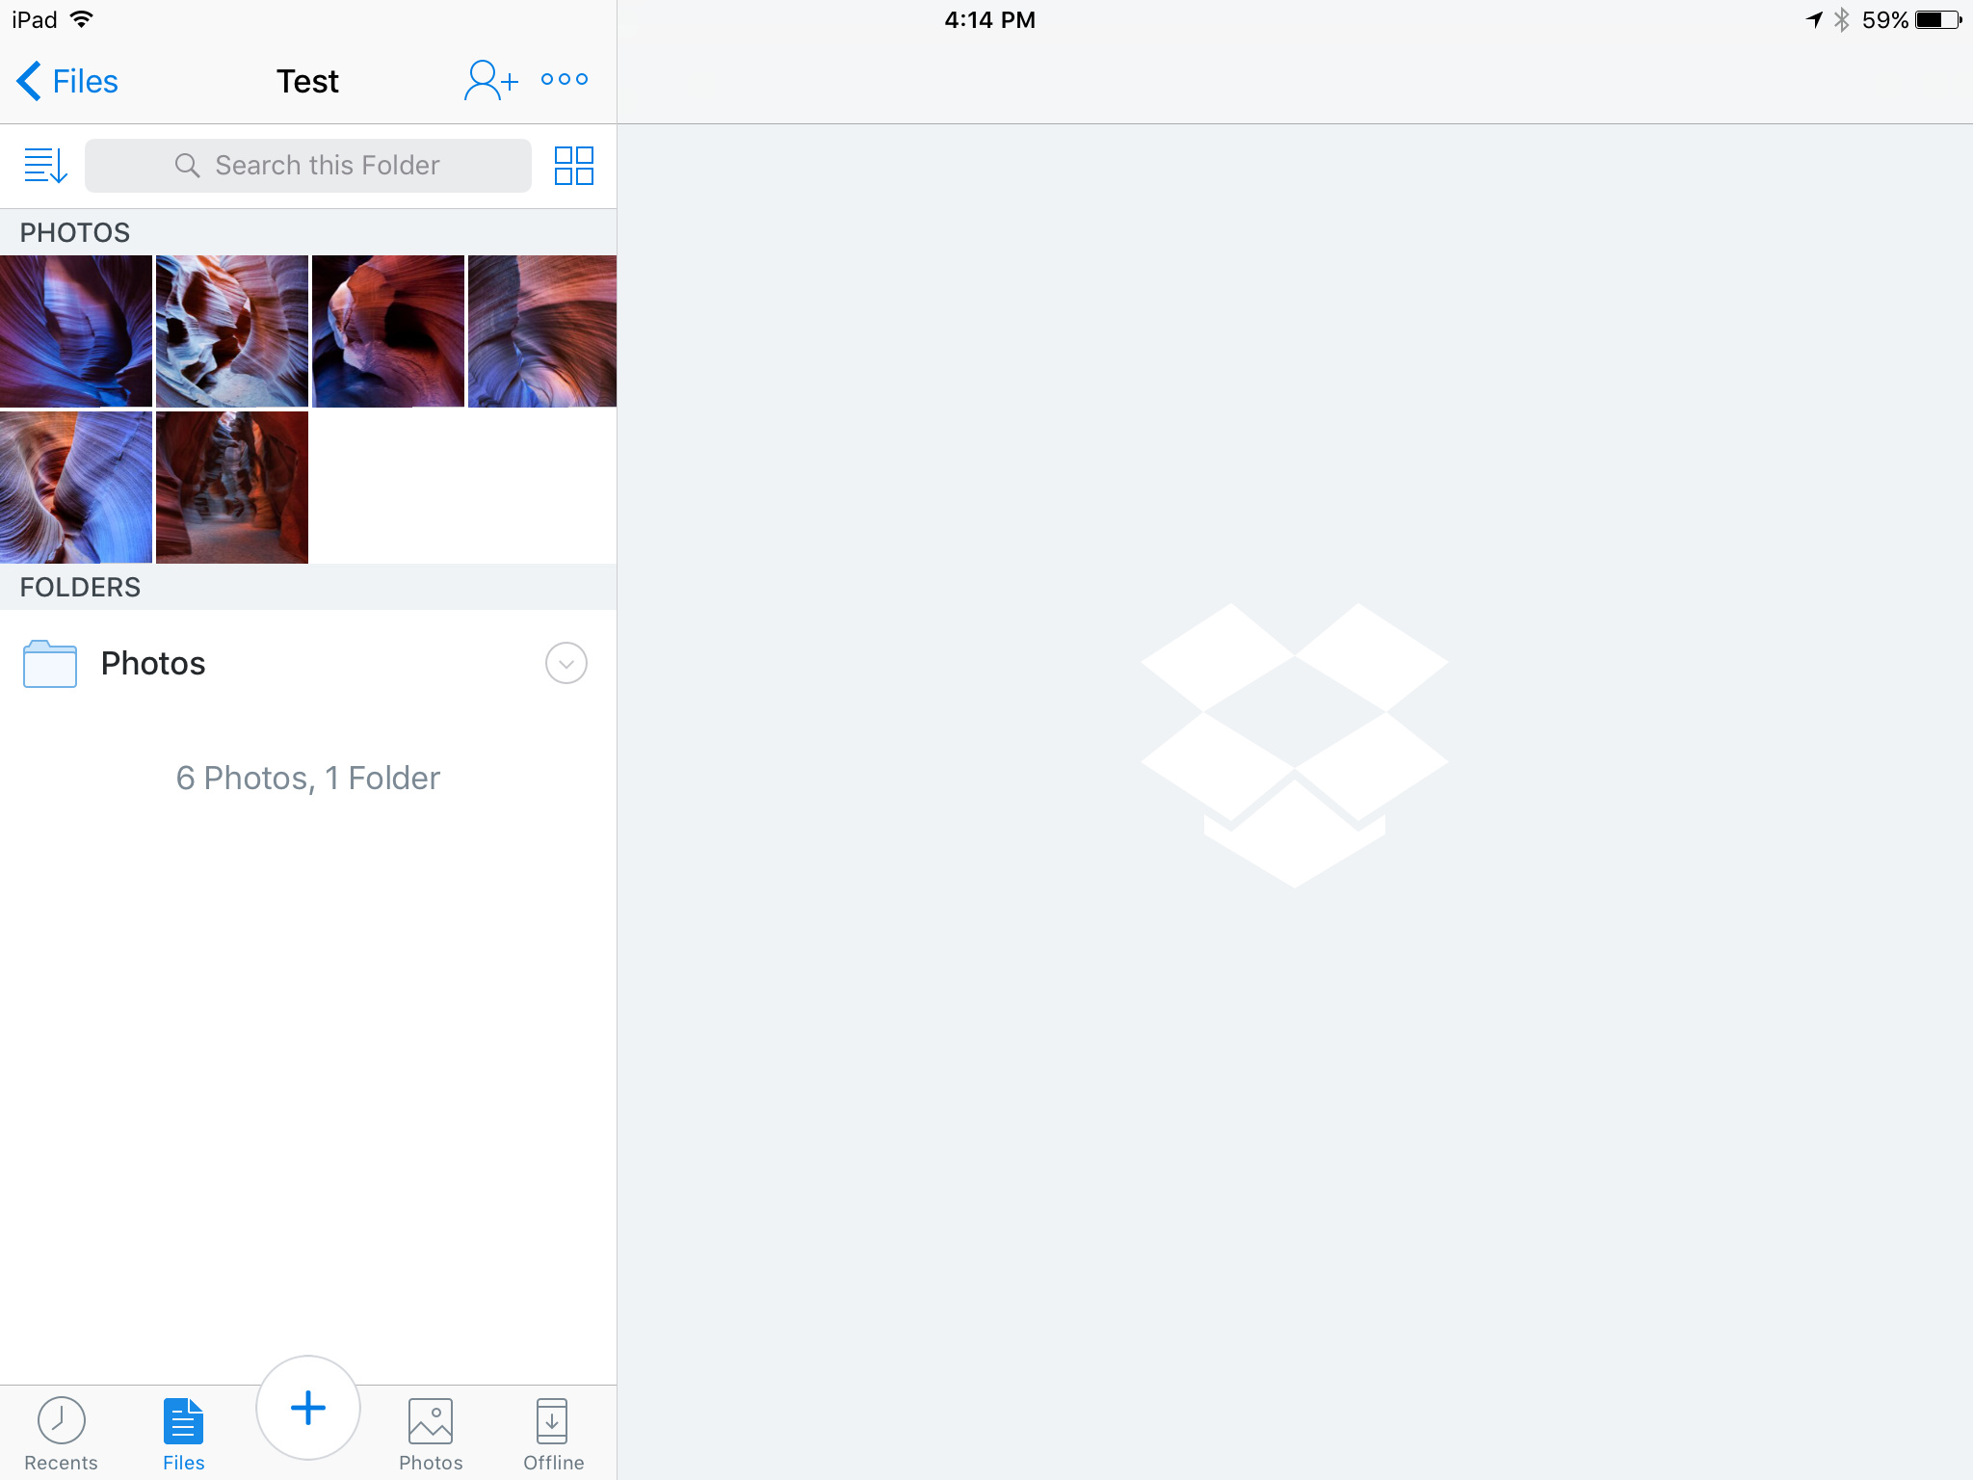This screenshot has width=1973, height=1480.
Task: Tap the '6 Photos, 1 Folder' summary text
Action: click(308, 778)
